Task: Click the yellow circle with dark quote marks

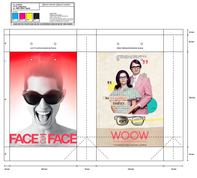Action: click(111, 85)
